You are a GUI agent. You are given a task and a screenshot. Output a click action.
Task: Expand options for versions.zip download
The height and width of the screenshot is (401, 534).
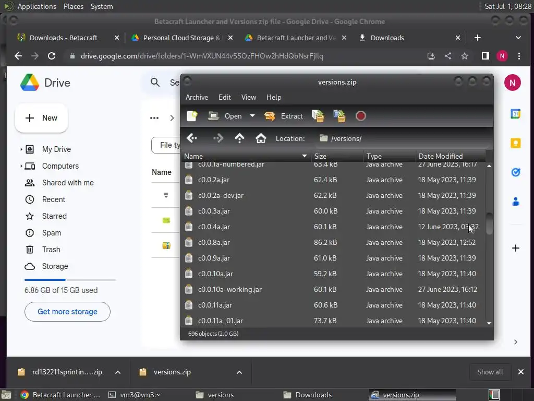(x=239, y=372)
